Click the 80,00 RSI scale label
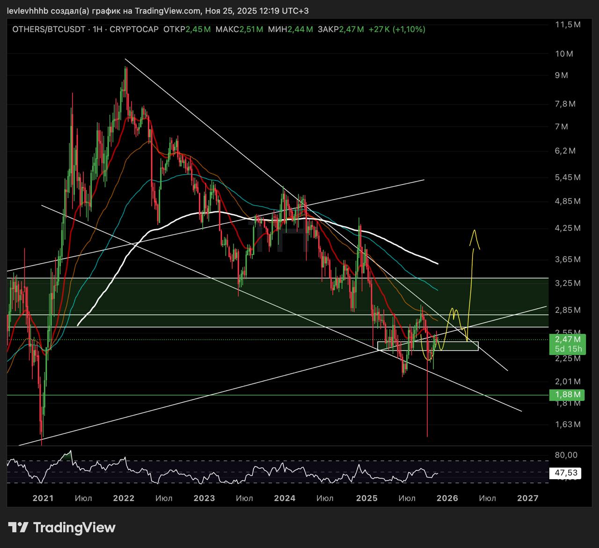Image resolution: width=599 pixels, height=548 pixels. 566,455
